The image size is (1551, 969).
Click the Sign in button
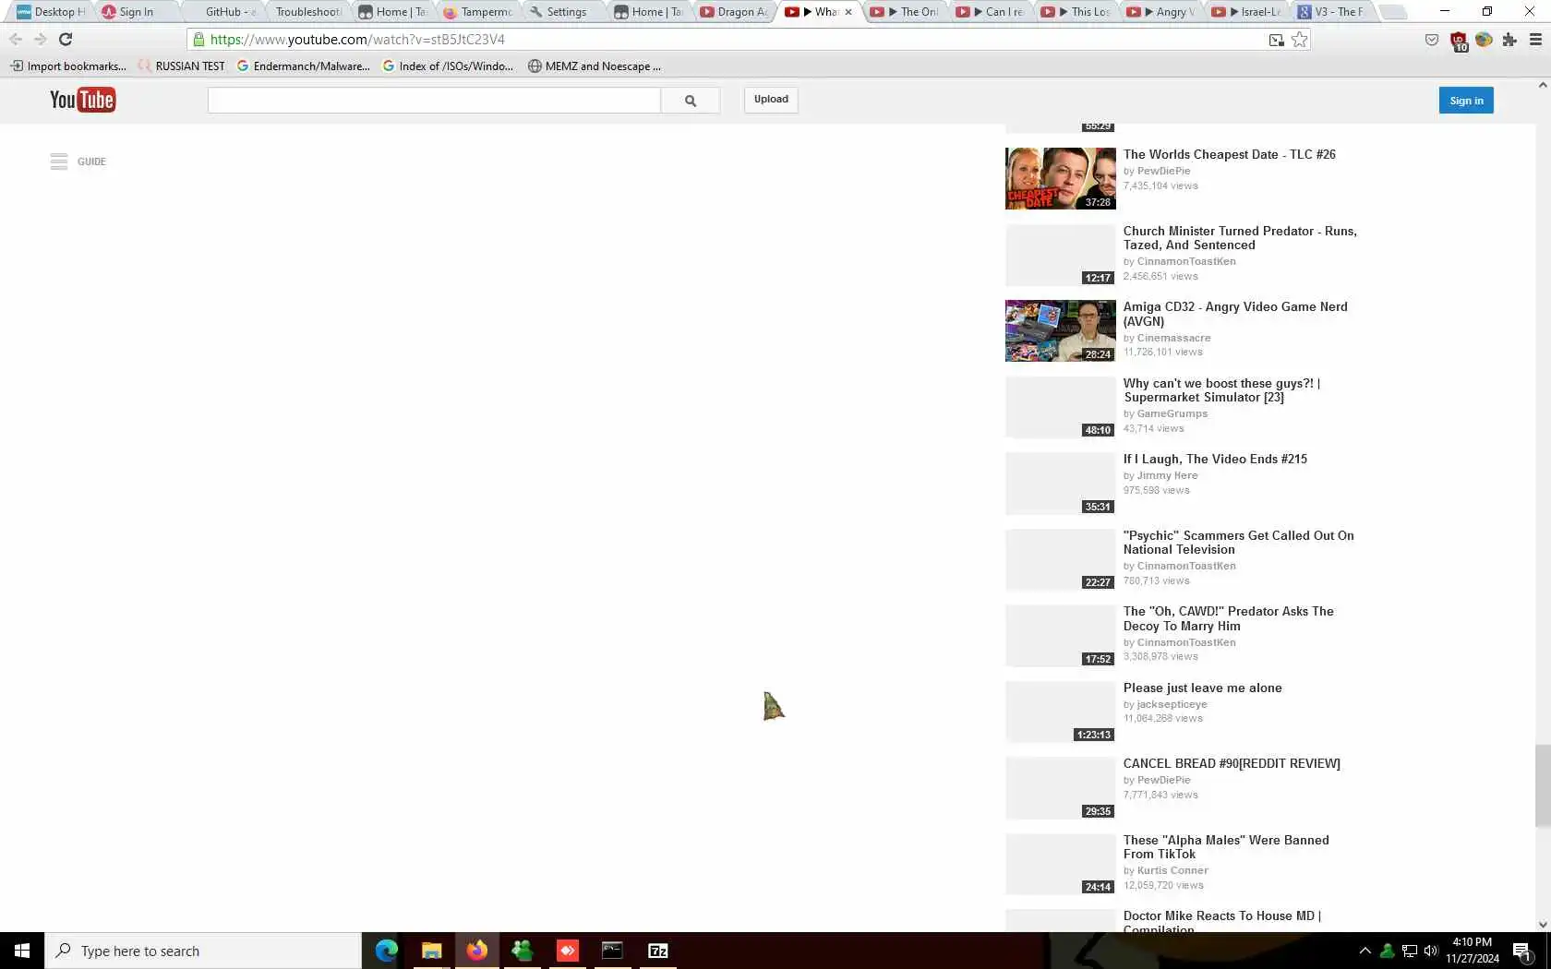[x=1466, y=101]
